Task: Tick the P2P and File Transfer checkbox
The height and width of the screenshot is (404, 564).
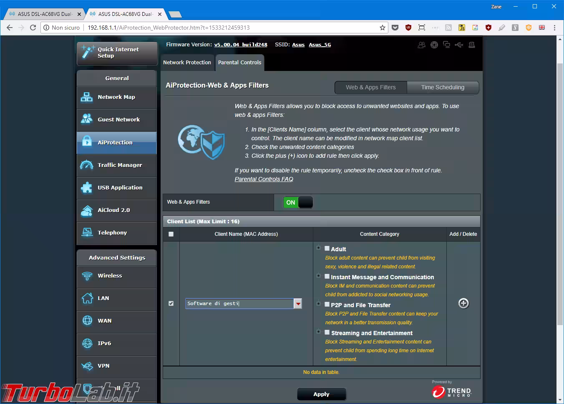Action: (327, 304)
